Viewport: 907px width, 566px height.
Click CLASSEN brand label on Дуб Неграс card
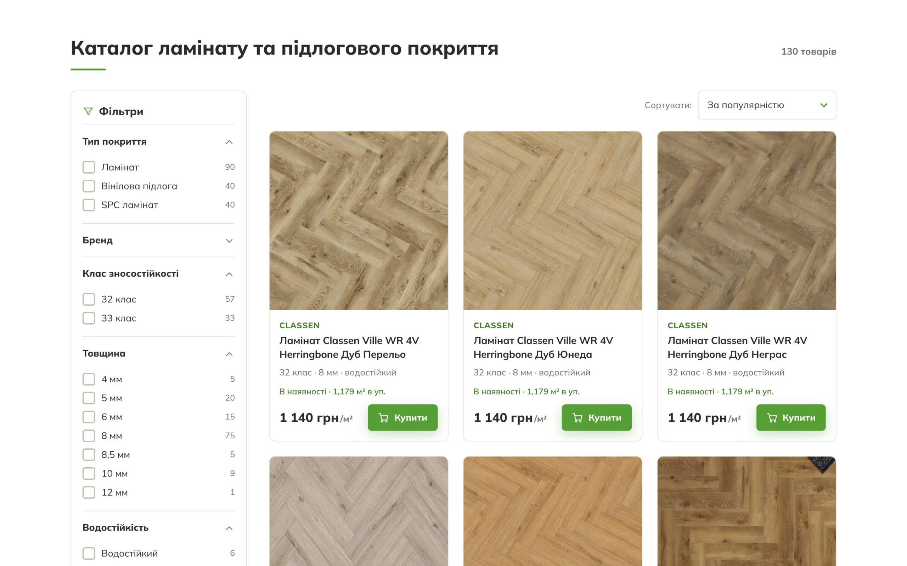(688, 325)
